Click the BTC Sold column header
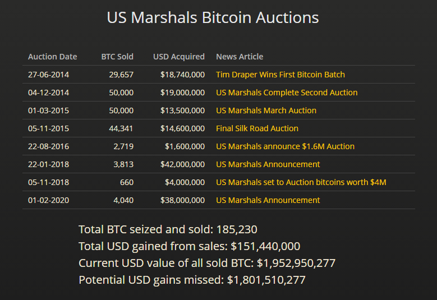437x300 pixels. [x=117, y=57]
